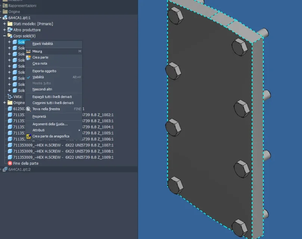Click Ripeti Visibilità menu entry
This screenshot has height=239, width=302.
pos(43,44)
